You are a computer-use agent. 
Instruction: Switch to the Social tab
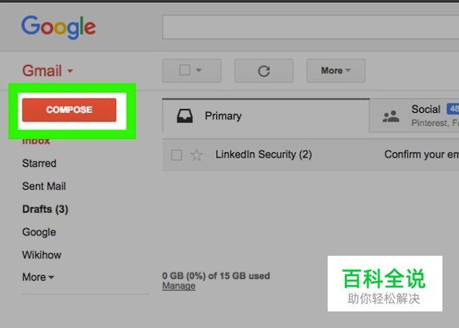(414, 116)
